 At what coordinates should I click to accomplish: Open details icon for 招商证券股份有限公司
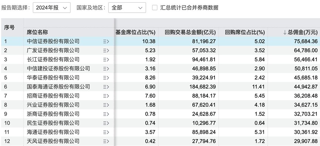pyautogui.click(x=106, y=96)
